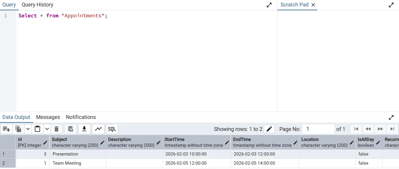
Task: Click the Page No input field
Action: coord(318,129)
